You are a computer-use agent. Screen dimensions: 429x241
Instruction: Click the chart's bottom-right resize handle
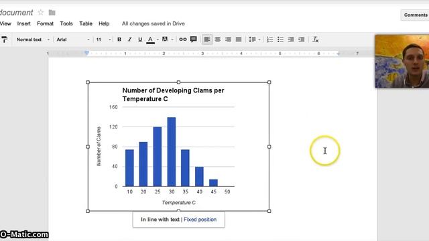click(269, 211)
